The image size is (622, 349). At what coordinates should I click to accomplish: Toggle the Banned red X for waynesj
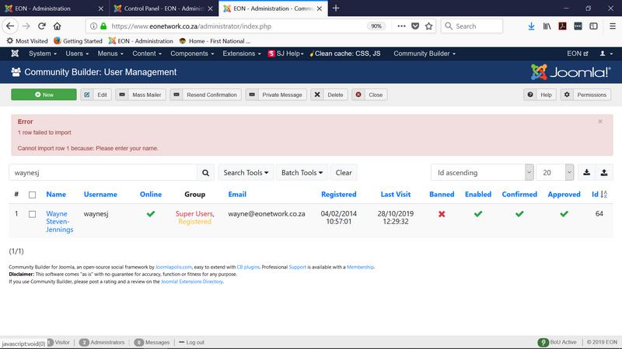pyautogui.click(x=442, y=214)
